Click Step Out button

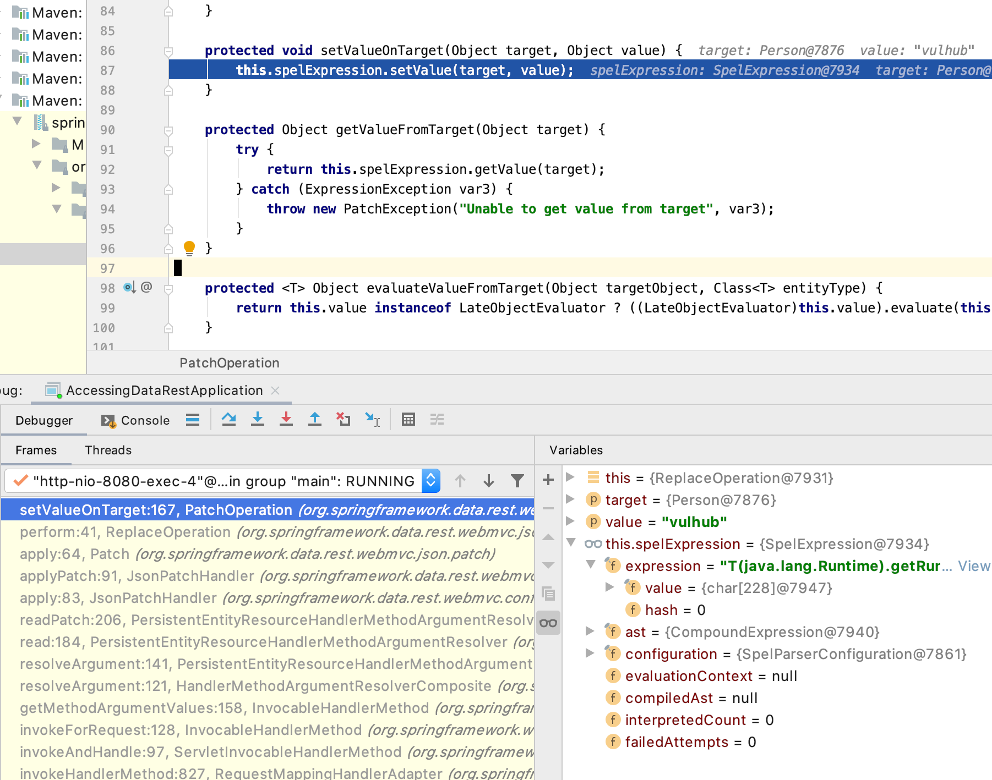(315, 420)
